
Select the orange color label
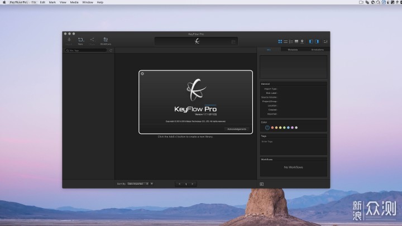(276, 128)
